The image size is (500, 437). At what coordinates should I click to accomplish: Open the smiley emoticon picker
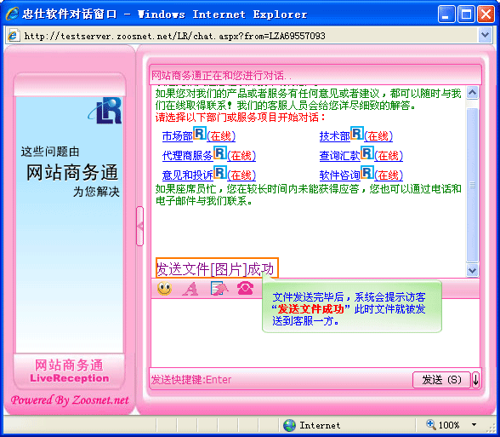[165, 289]
